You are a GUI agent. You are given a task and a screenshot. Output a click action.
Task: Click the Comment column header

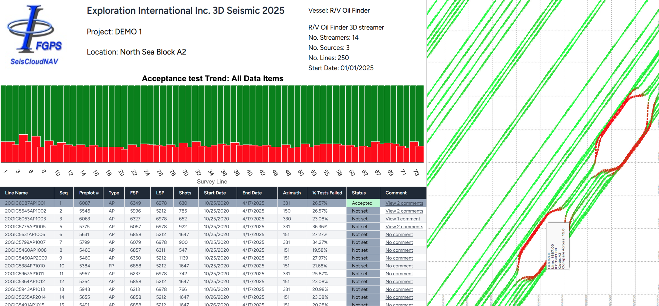(396, 193)
